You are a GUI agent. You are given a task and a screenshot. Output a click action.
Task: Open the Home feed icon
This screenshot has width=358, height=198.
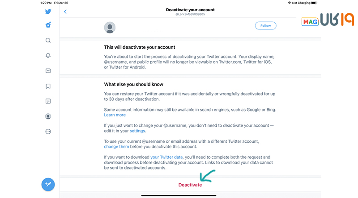[48, 25]
